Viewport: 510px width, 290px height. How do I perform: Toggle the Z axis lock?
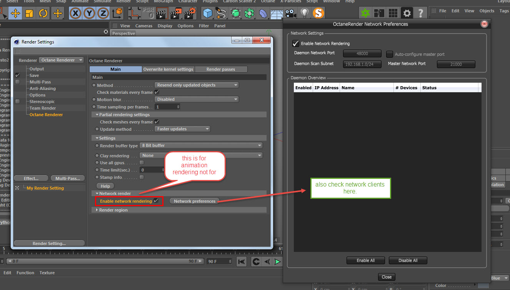coord(103,14)
